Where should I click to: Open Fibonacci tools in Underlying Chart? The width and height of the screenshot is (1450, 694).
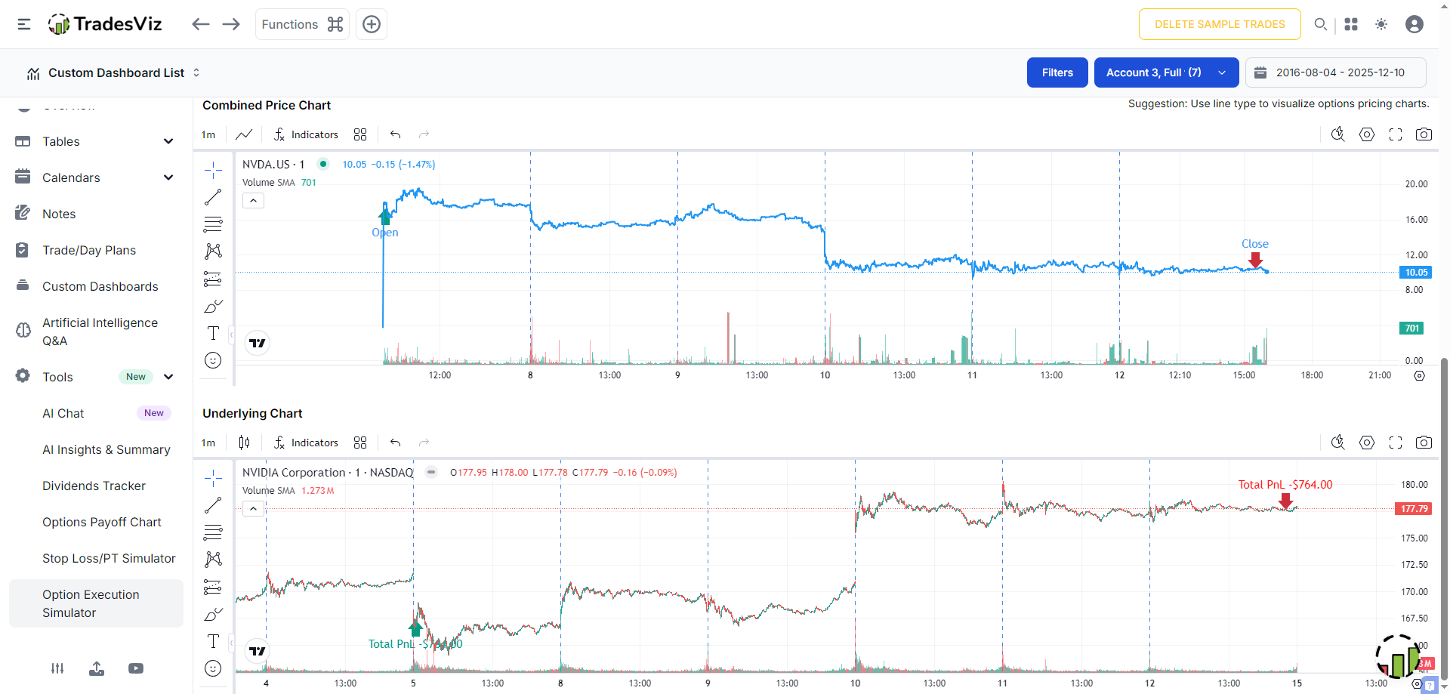(x=213, y=532)
